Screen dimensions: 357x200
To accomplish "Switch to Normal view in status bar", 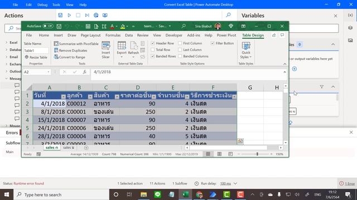I will [x=208, y=154].
